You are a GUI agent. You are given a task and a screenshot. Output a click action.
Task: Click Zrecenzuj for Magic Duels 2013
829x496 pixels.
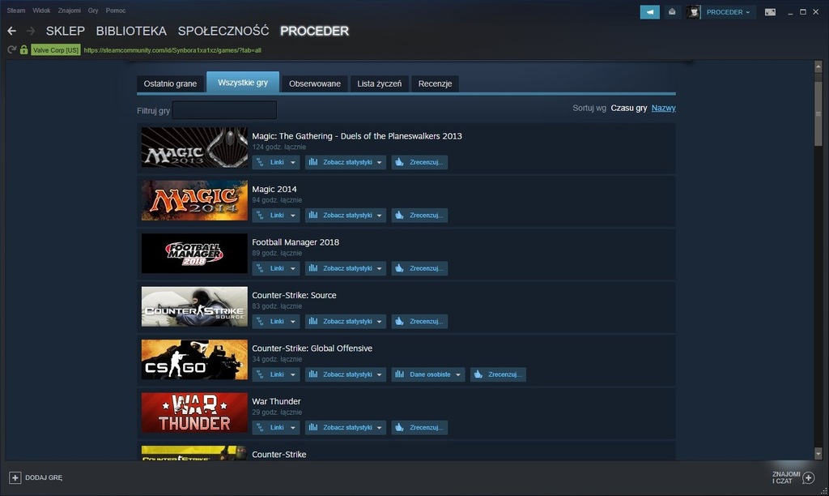pos(420,163)
